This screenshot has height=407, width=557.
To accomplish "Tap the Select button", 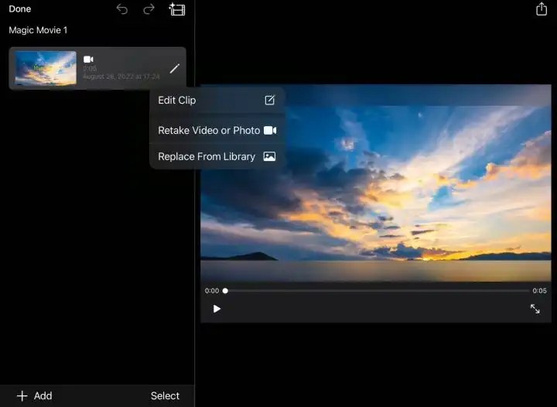I will 165,395.
